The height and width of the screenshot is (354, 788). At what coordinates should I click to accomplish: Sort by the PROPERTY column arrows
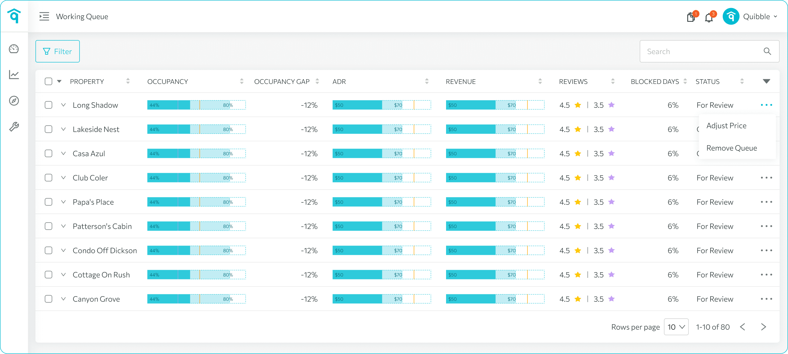pyautogui.click(x=128, y=81)
